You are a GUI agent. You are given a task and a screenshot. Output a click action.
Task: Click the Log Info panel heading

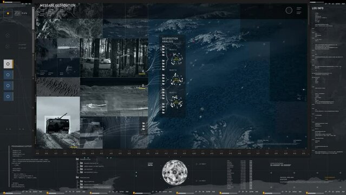point(317,8)
